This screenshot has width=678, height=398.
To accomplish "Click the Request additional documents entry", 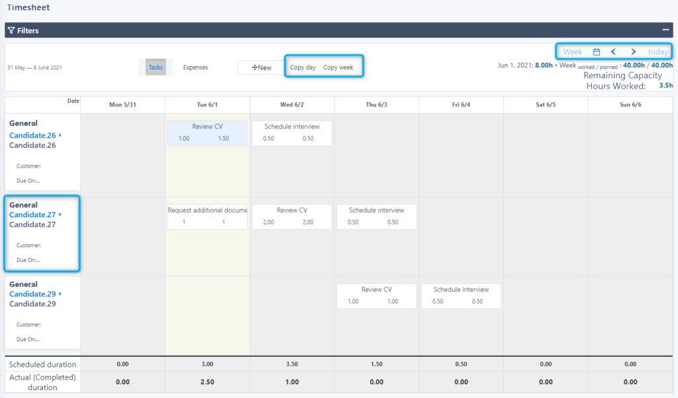I will coord(207,217).
